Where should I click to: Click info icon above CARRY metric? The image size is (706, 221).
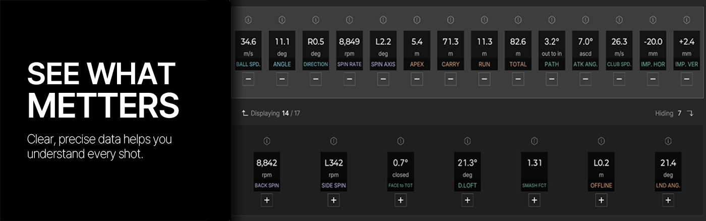pyautogui.click(x=450, y=20)
